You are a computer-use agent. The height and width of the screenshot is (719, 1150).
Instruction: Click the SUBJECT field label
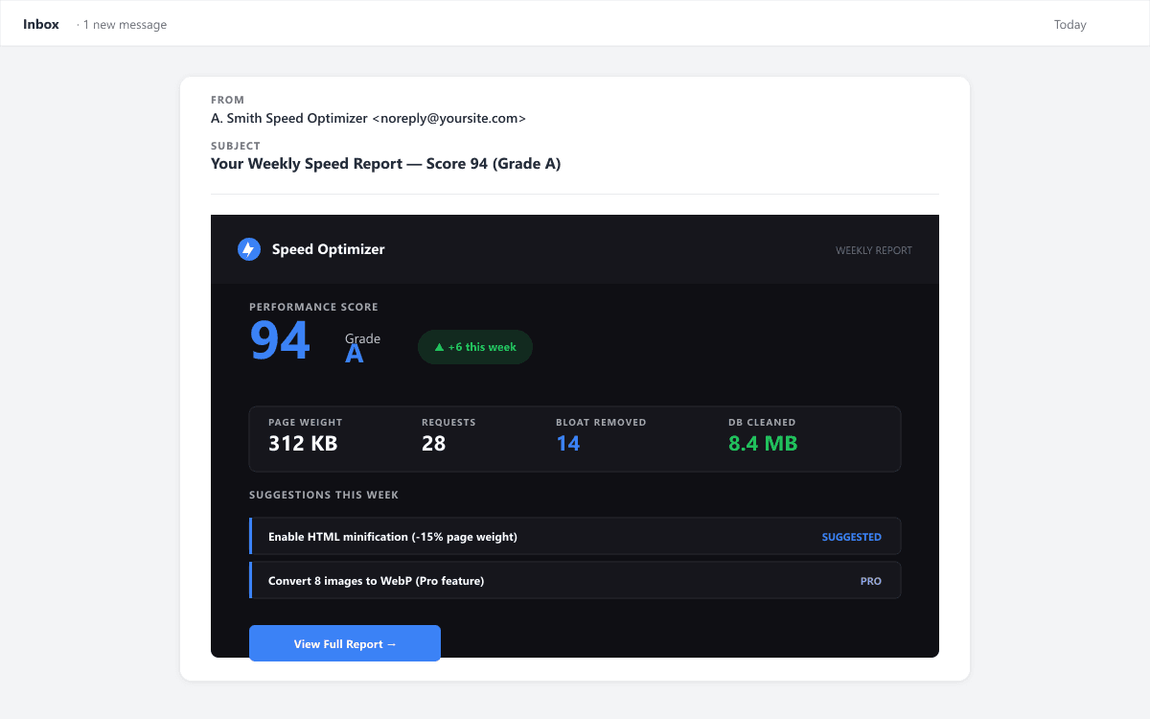(236, 146)
